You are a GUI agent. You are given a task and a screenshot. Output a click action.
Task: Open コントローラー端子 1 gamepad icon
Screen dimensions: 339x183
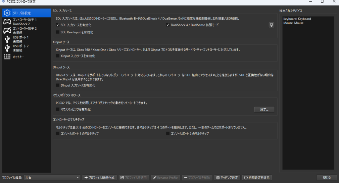7,22
